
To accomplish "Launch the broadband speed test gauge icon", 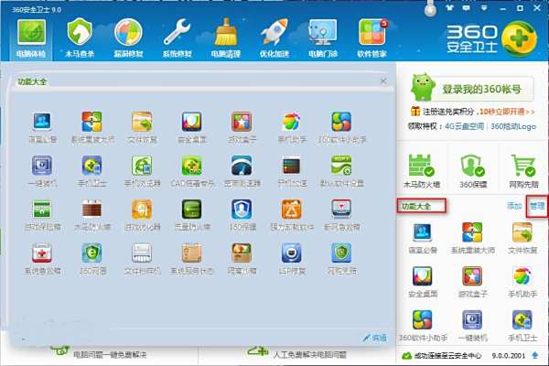I will click(x=242, y=171).
